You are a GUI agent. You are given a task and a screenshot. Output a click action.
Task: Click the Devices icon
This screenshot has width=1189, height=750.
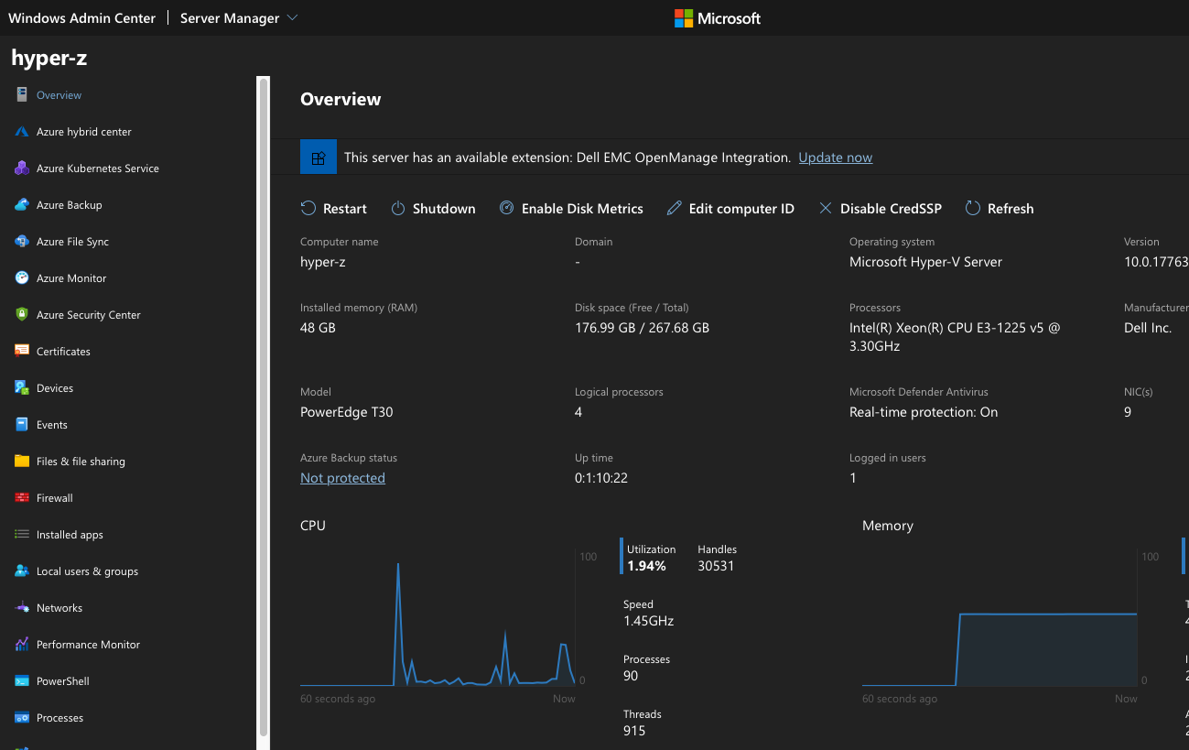click(x=22, y=387)
